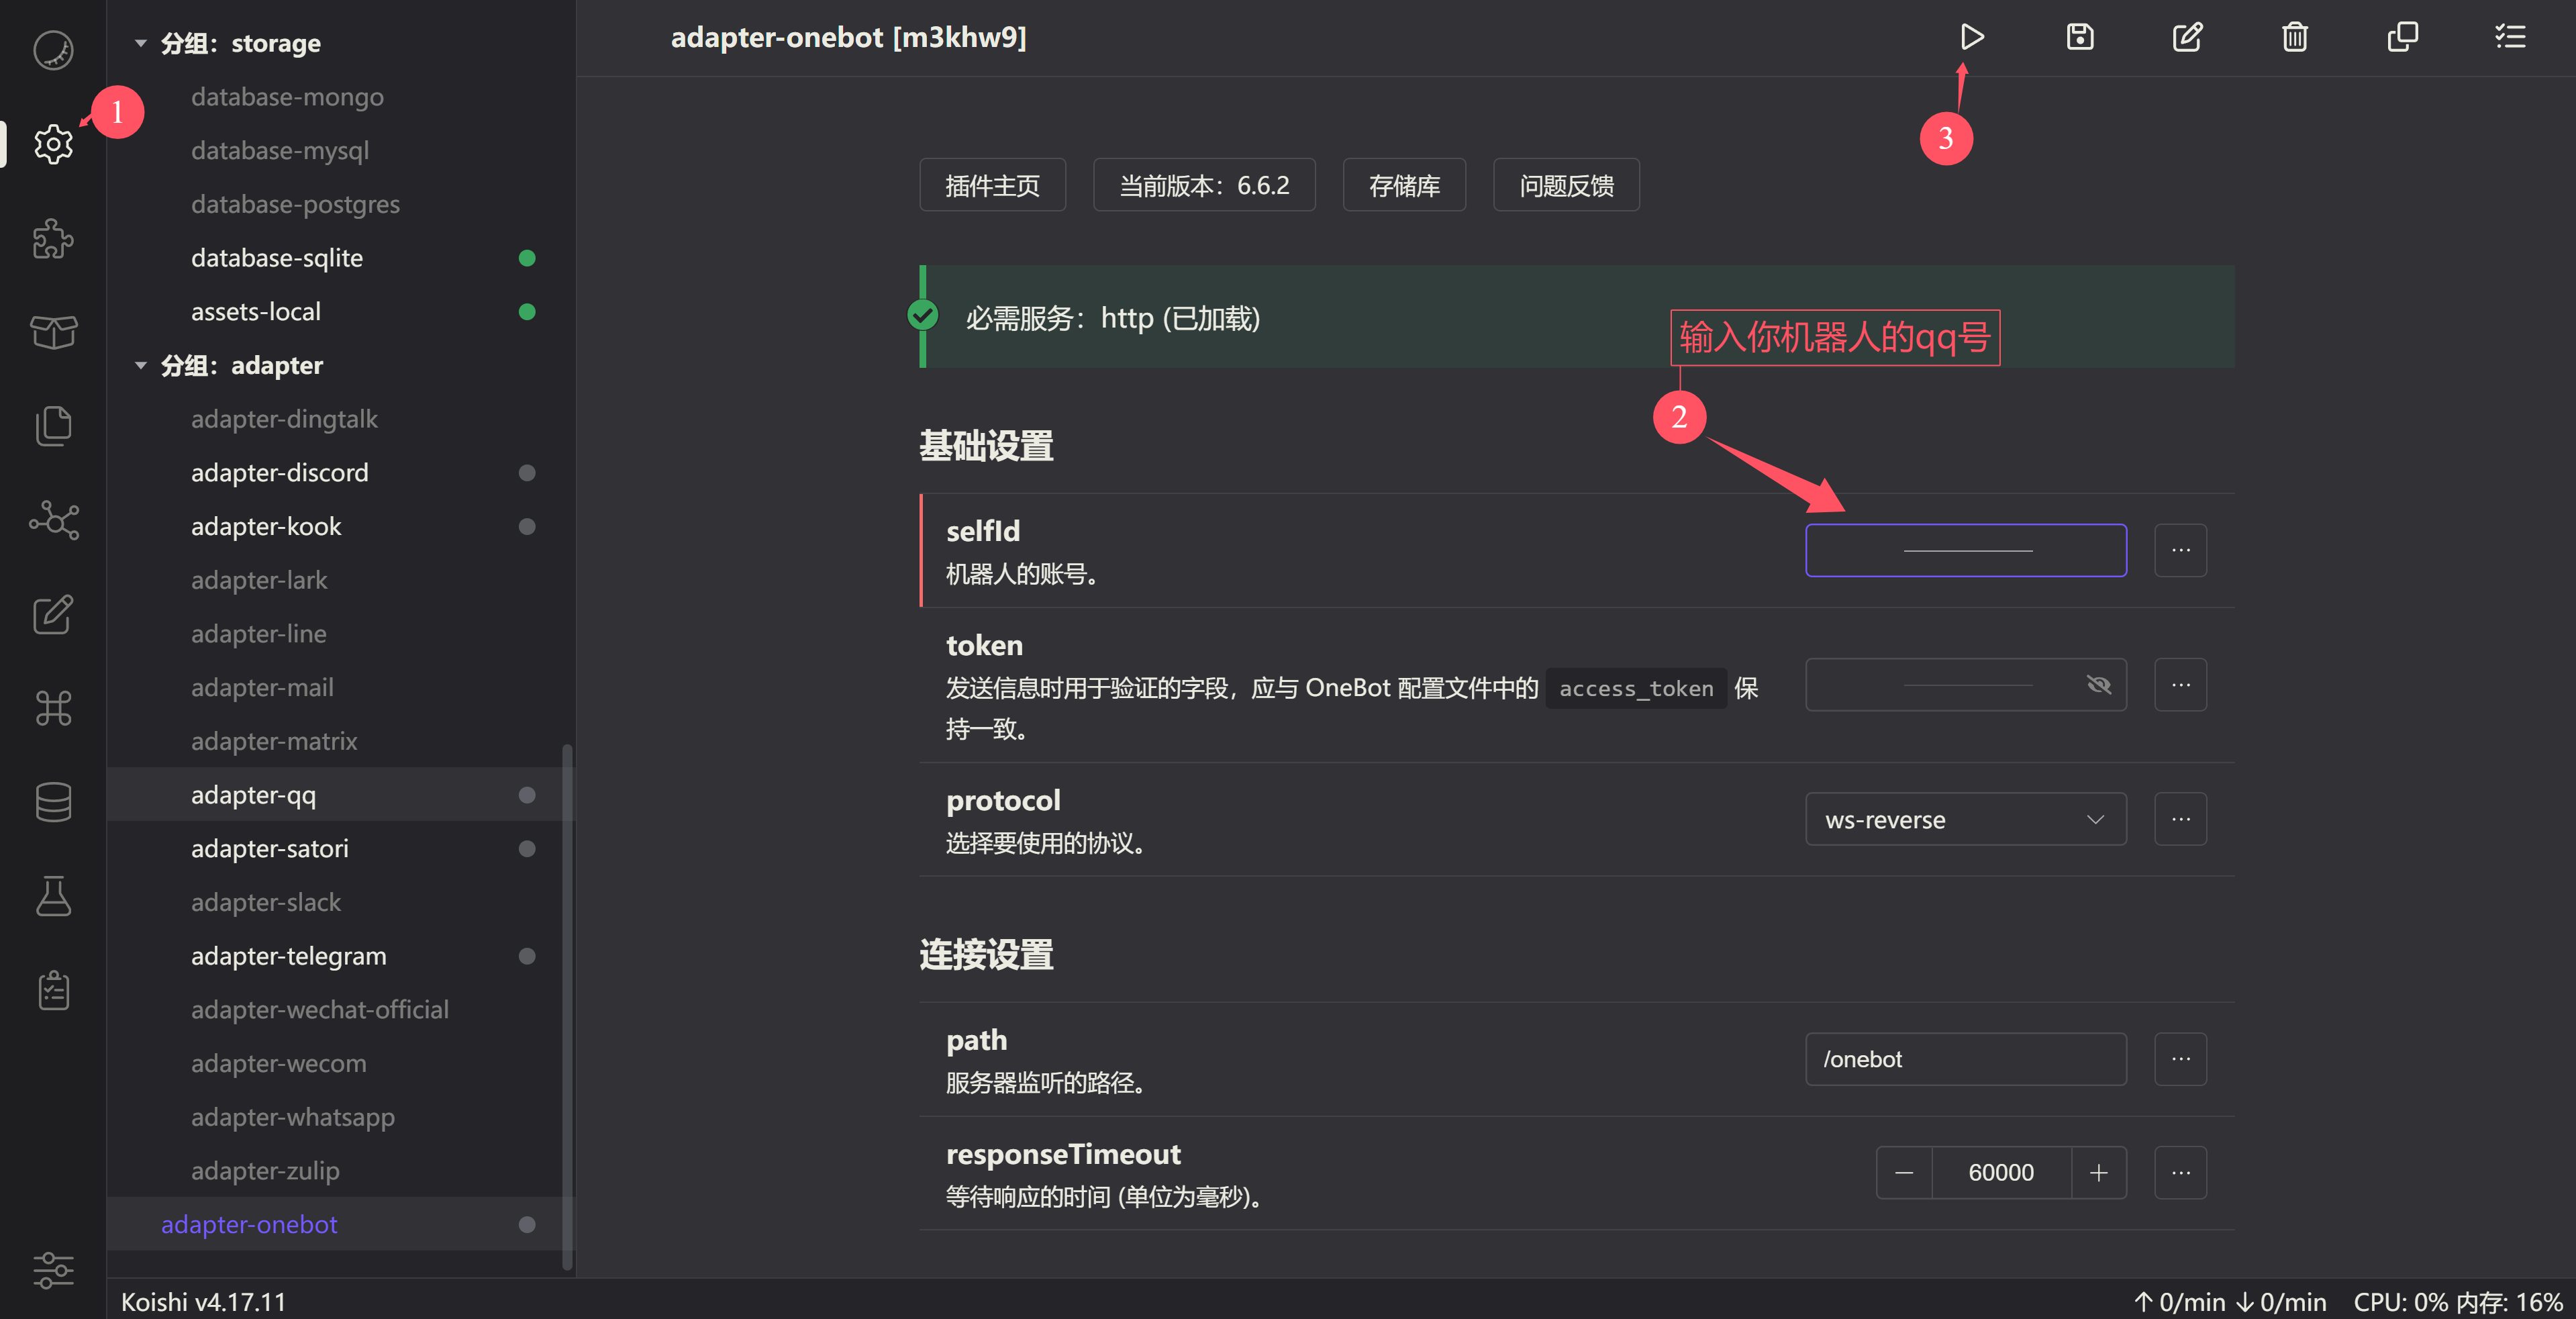This screenshot has height=1319, width=2576.
Task: Open the checklist icon on the top right
Action: pyautogui.click(x=2510, y=37)
